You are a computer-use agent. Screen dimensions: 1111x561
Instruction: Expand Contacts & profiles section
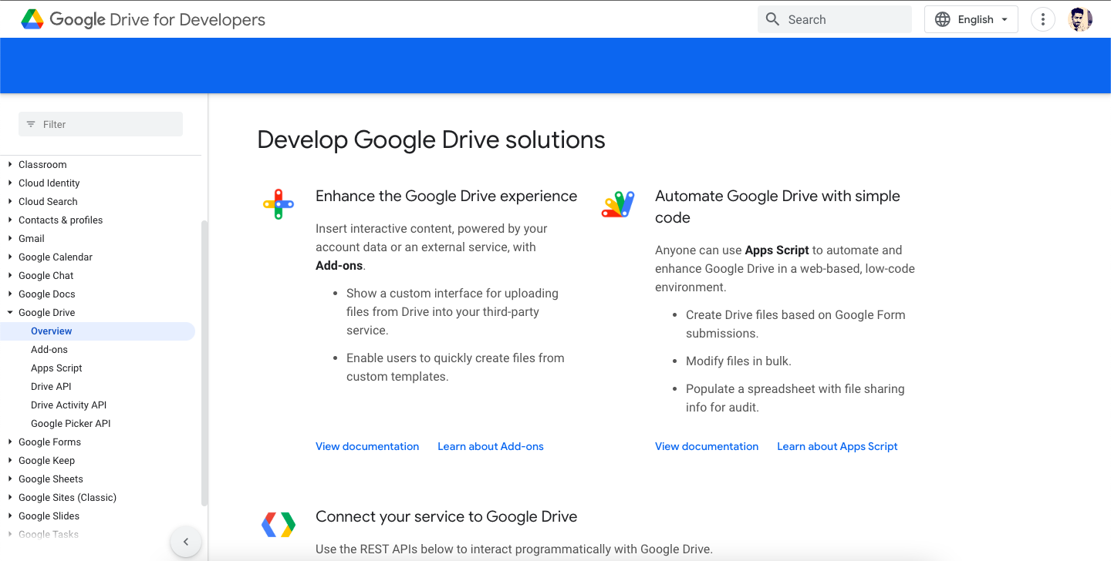[10, 220]
